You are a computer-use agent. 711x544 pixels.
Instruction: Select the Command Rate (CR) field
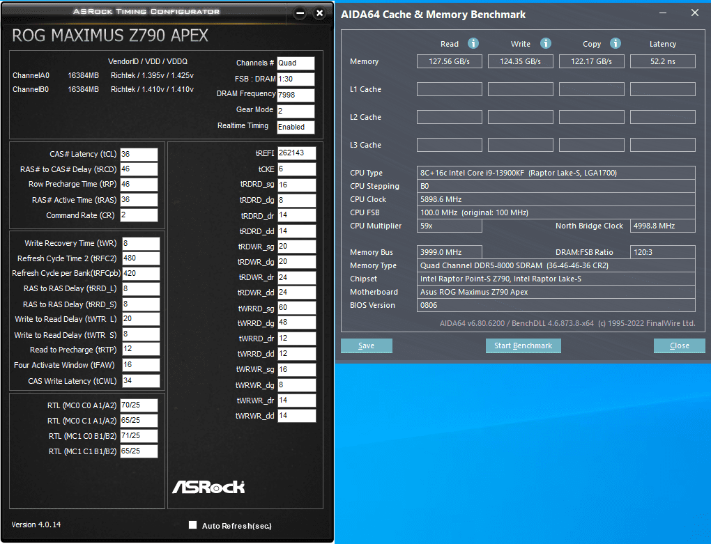click(139, 215)
